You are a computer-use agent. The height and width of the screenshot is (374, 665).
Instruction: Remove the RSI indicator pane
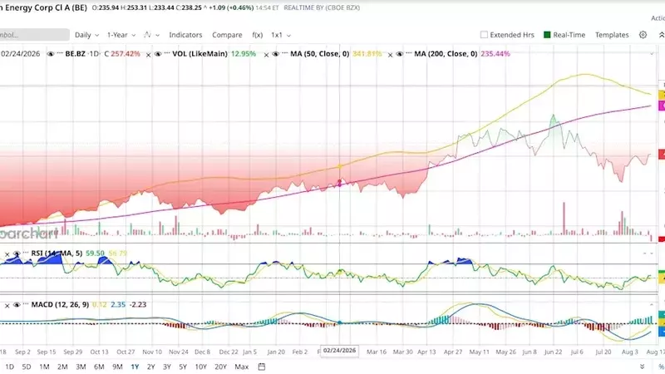coord(7,254)
